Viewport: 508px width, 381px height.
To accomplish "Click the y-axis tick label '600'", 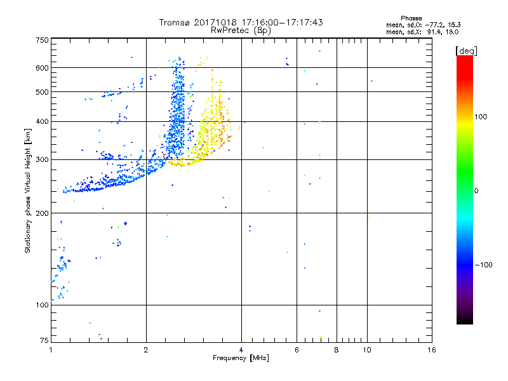I will point(42,68).
